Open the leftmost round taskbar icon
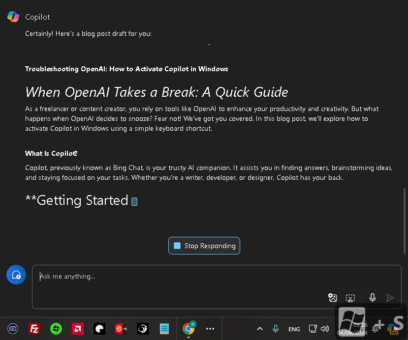This screenshot has height=340, width=408. (x=12, y=329)
